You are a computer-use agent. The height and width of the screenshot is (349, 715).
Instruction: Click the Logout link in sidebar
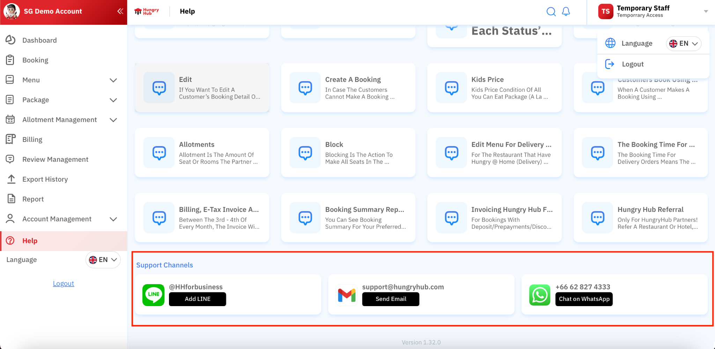pos(63,283)
